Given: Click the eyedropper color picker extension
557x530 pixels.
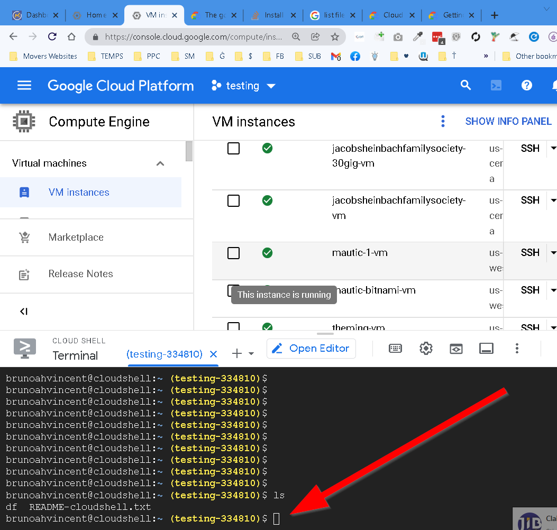Looking at the screenshot, I should (418, 36).
